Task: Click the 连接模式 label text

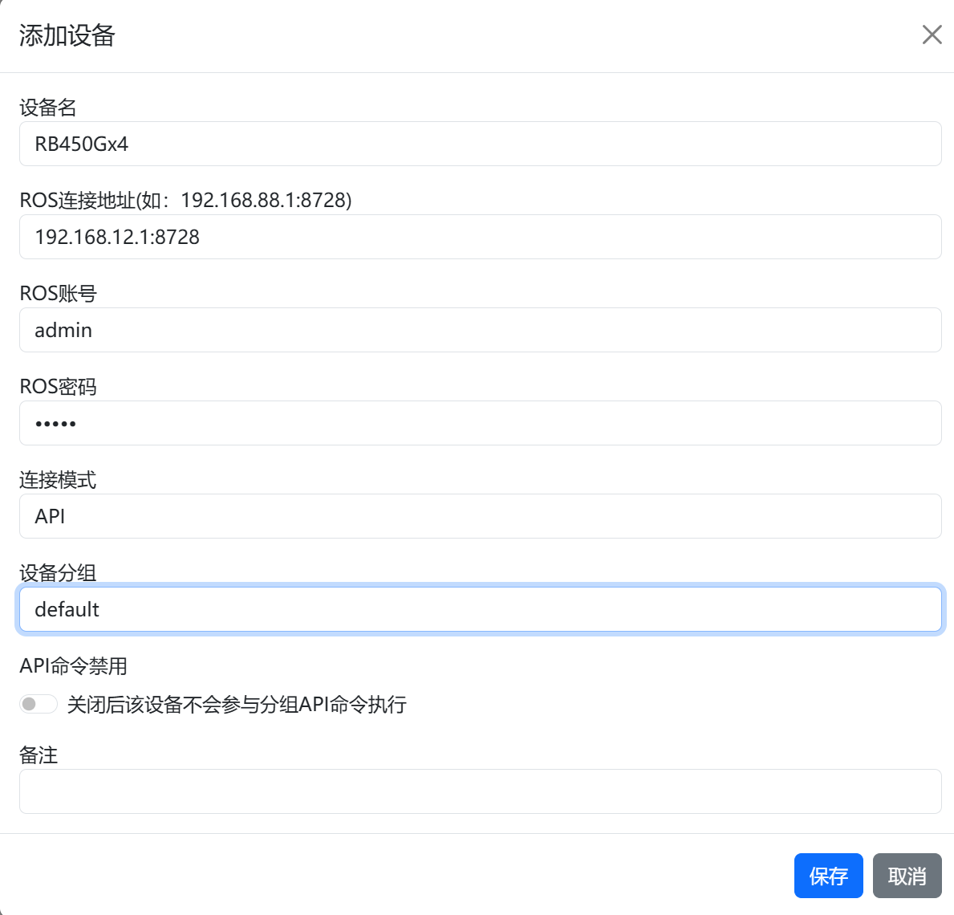Action: [58, 480]
